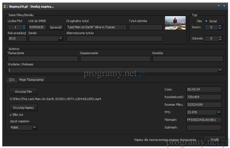Increase Sezon value with up arrow
Image resolution: width=230 pixels, height=148 pixels.
(x=220, y=26)
